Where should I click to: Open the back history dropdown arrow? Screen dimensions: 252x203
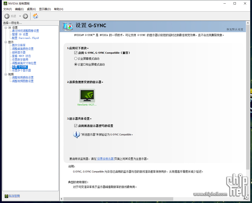[20, 16]
